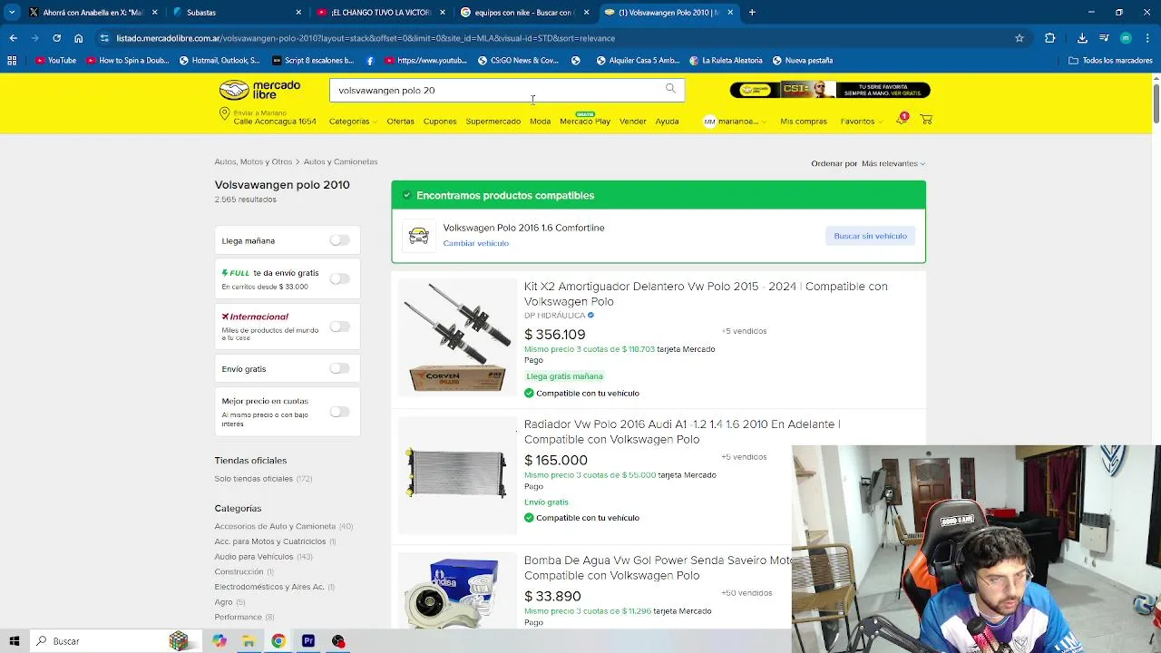Toggle Mejor precio en cuotas filter

coord(339,412)
